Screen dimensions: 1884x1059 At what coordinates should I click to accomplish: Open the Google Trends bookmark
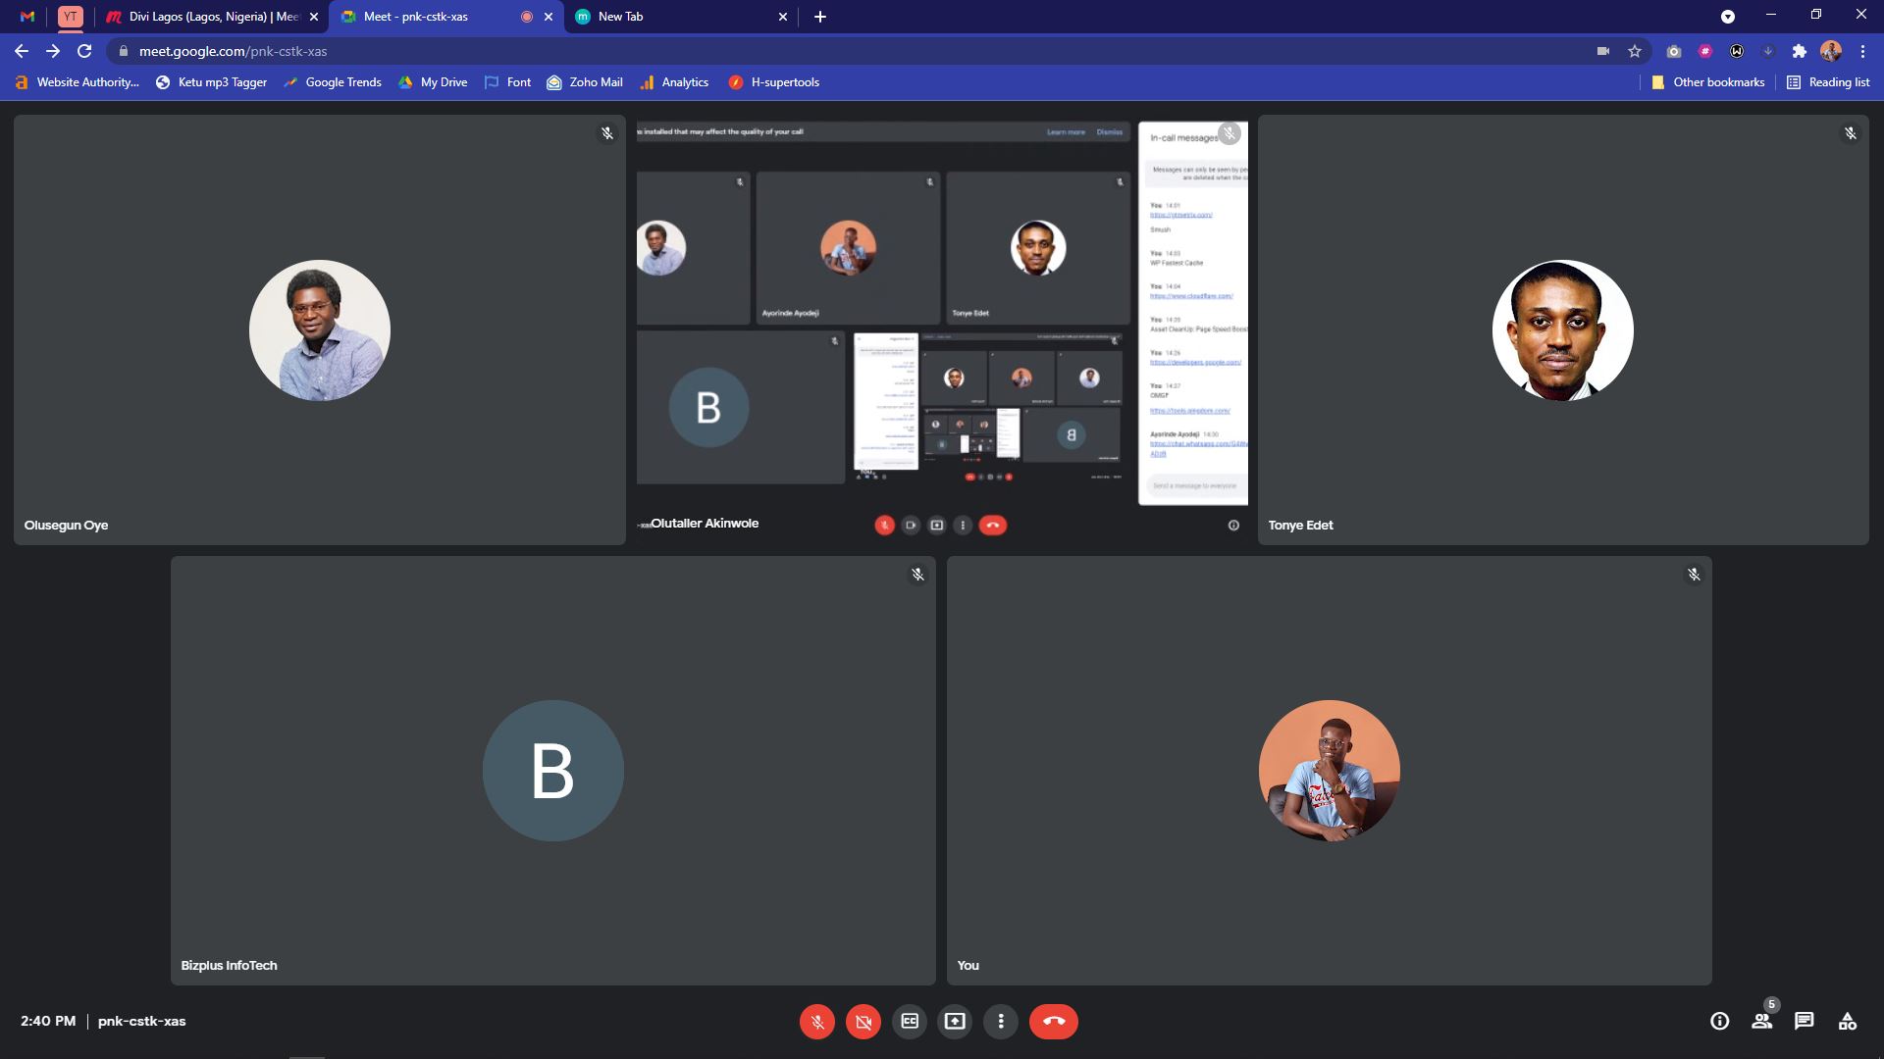[333, 82]
